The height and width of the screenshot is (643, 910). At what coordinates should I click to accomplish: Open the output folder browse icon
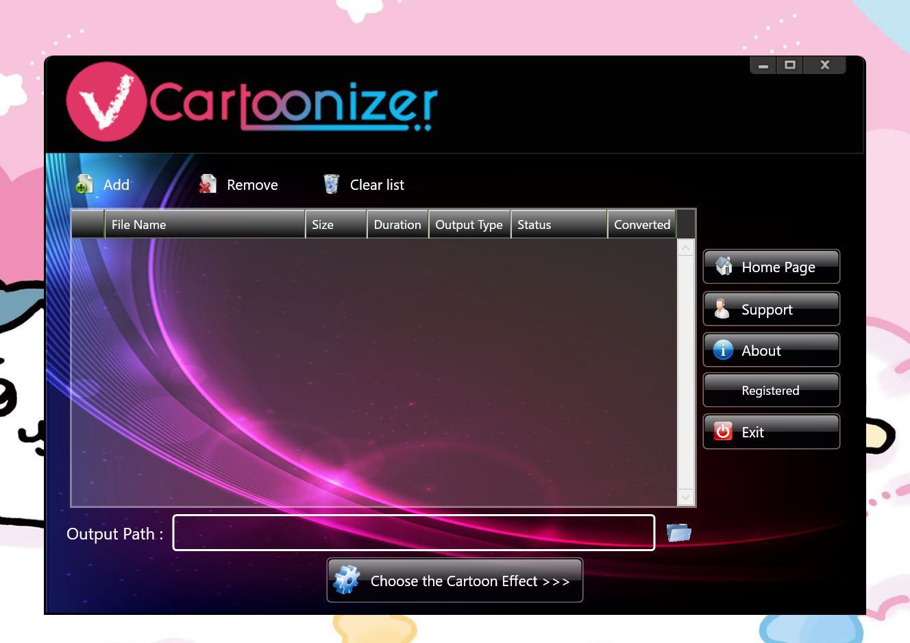click(x=678, y=533)
